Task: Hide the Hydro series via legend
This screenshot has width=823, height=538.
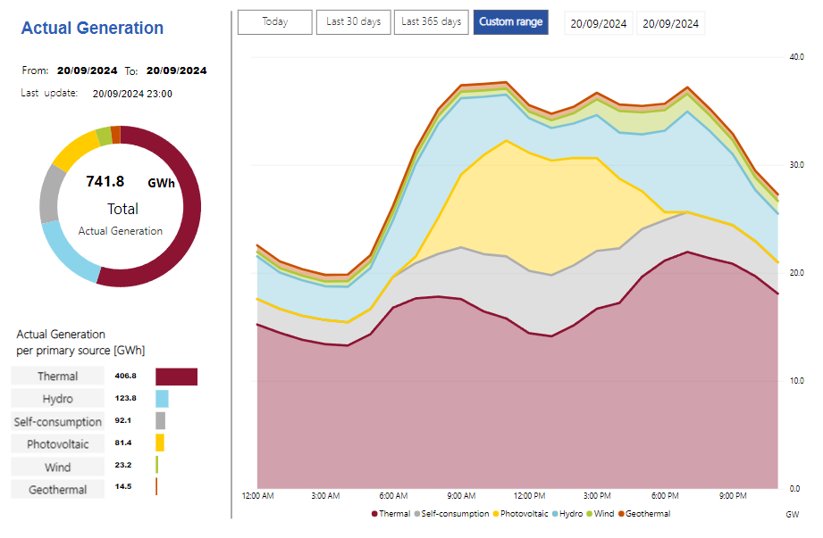Action: tap(570, 514)
